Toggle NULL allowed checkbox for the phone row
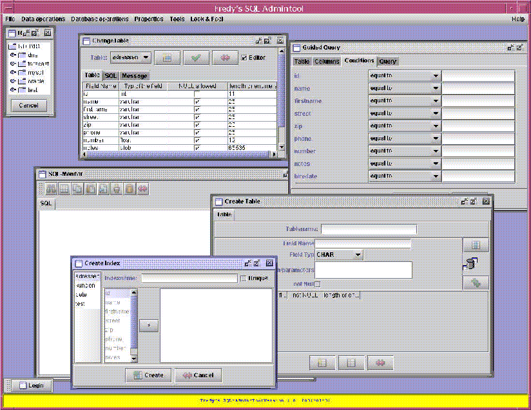 coord(197,133)
